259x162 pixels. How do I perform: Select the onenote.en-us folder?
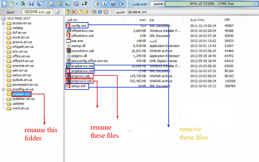[x=23, y=66]
